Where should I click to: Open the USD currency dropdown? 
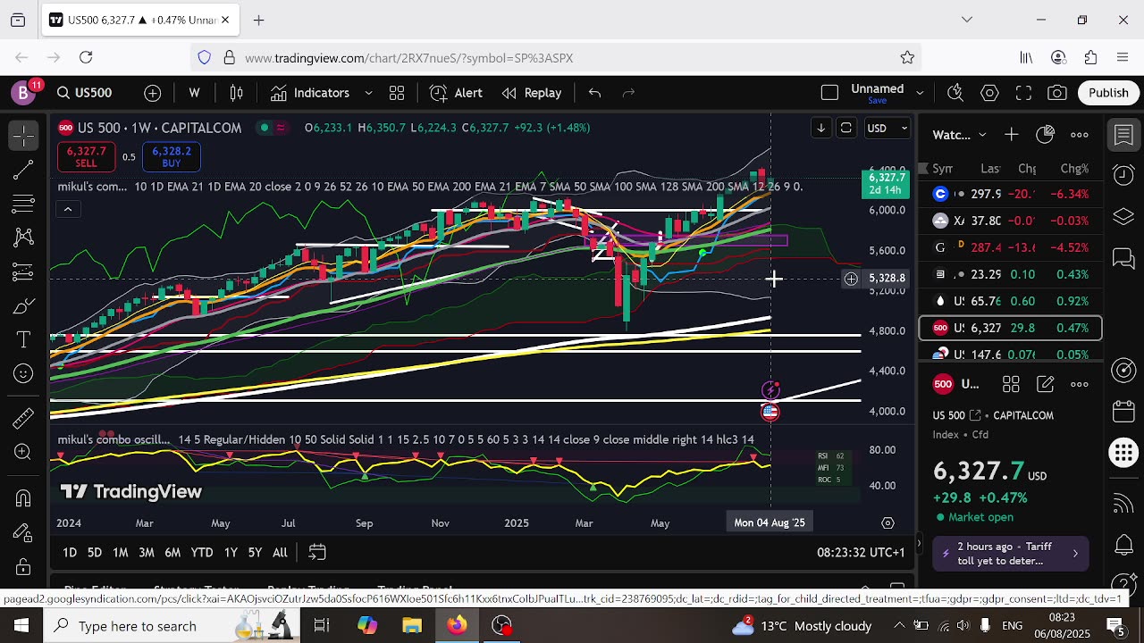pos(887,128)
